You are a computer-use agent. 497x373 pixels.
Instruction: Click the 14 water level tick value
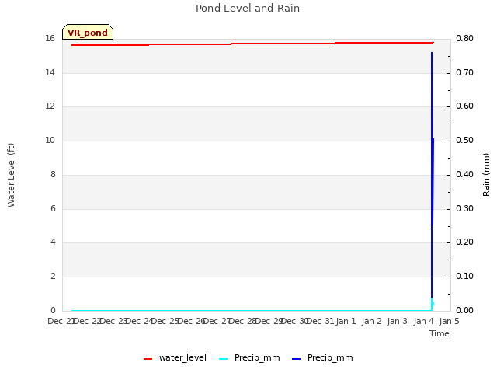50,72
